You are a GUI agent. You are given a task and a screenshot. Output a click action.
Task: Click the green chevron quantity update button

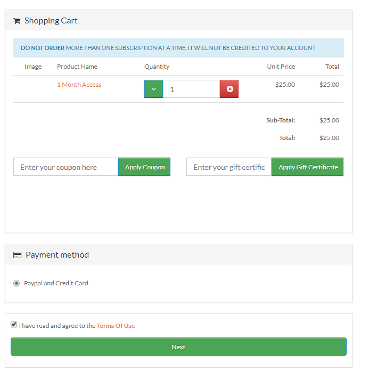[x=153, y=89]
